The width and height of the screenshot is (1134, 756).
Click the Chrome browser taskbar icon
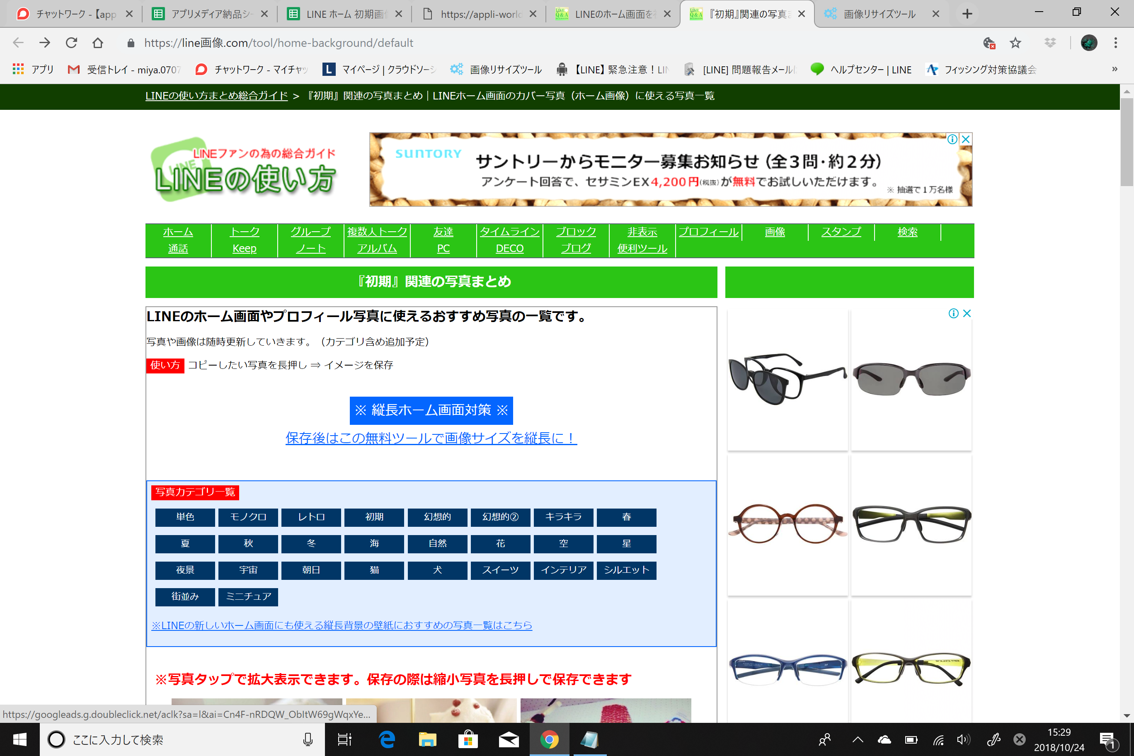point(548,739)
